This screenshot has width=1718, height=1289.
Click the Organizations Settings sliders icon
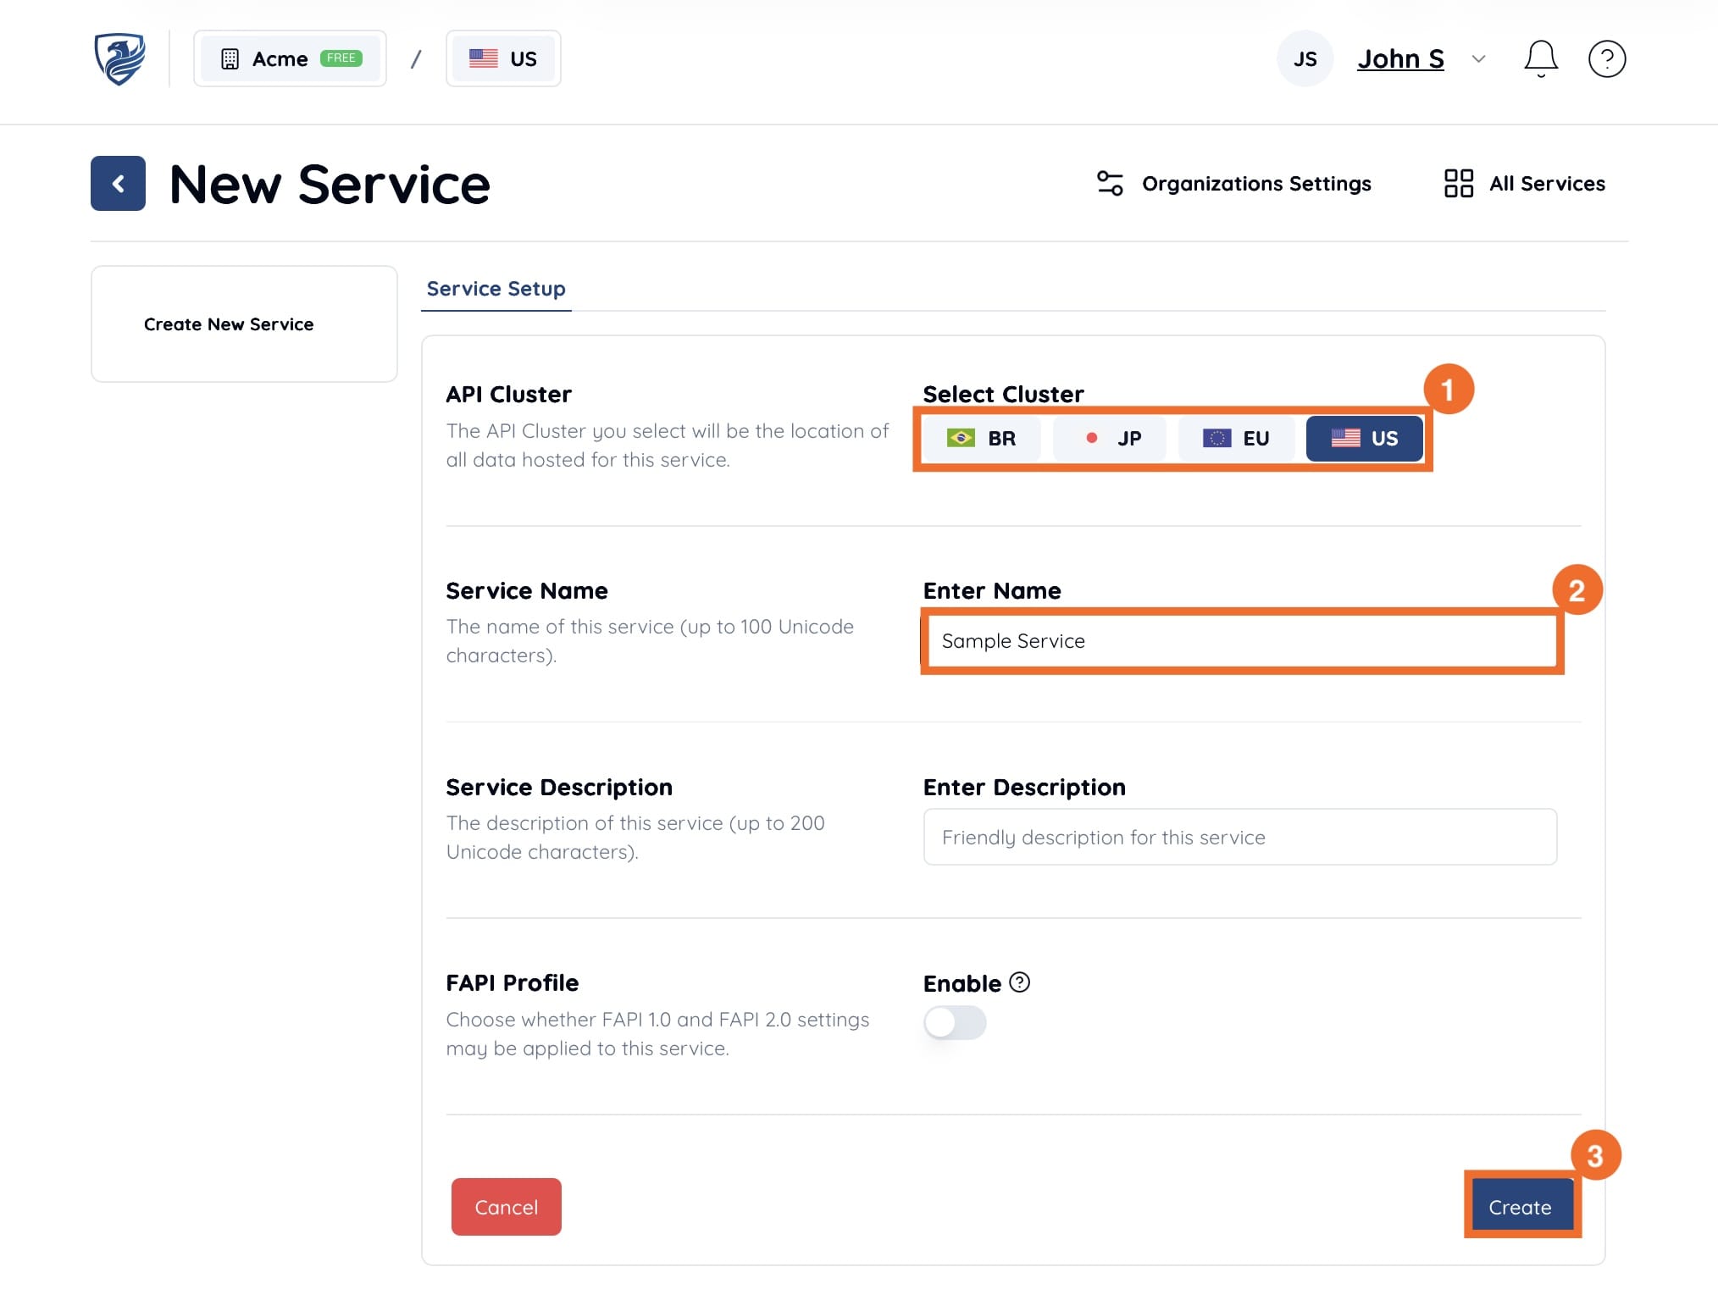coord(1110,183)
